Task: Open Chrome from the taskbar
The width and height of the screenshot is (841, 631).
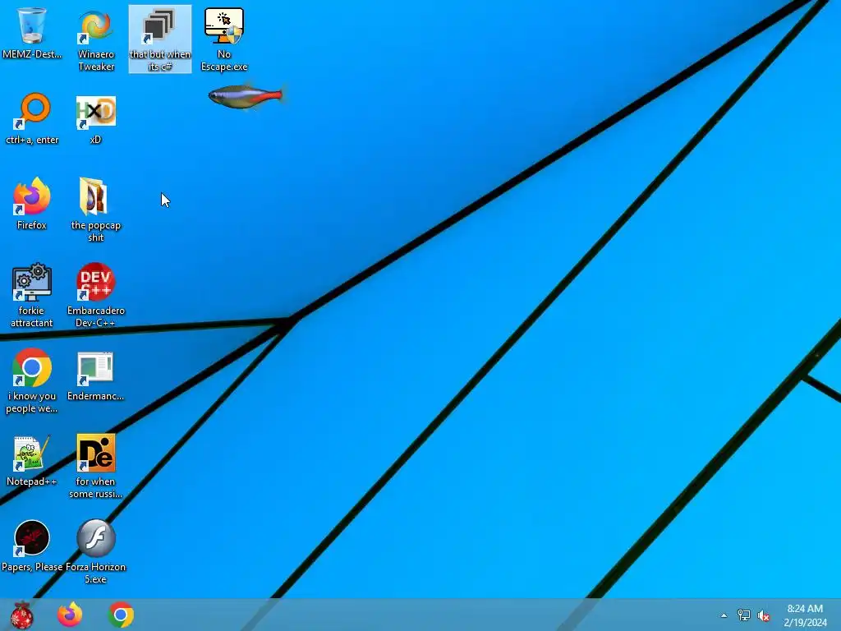Action: pos(121,615)
